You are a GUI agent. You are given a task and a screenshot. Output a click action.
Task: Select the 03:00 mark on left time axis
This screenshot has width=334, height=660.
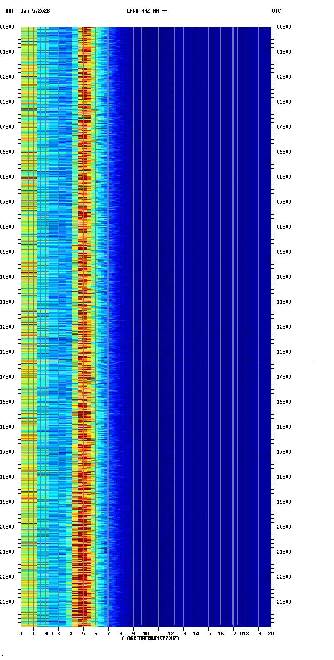tap(8, 102)
